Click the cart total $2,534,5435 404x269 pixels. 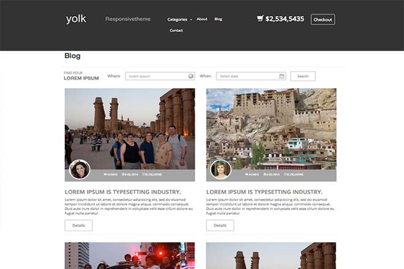click(285, 19)
